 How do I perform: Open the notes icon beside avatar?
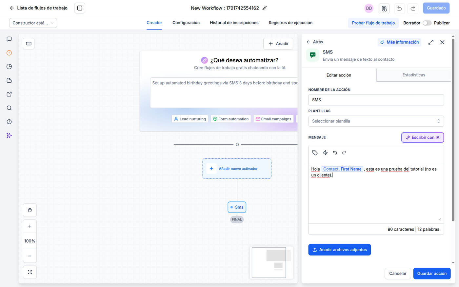pos(384,9)
